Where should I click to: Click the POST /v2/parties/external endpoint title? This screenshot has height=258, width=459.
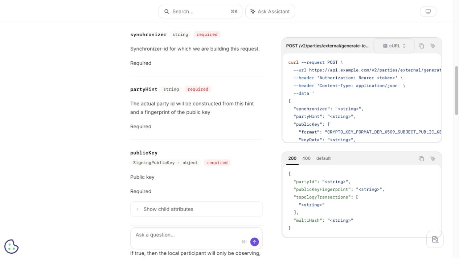(x=328, y=46)
